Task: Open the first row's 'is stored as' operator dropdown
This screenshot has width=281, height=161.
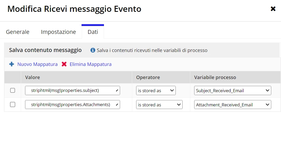Action: [156, 91]
